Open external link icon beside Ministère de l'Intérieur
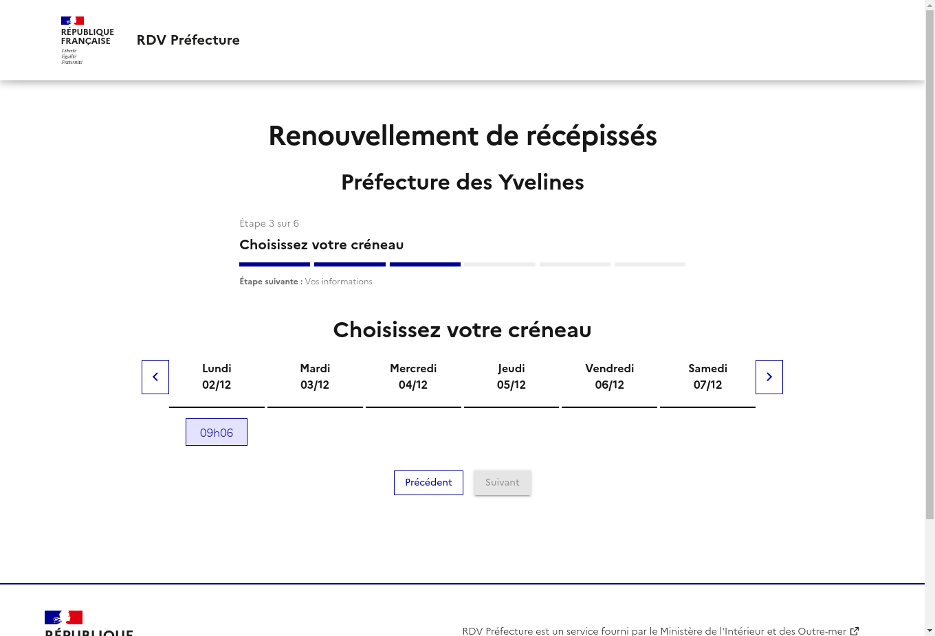The height and width of the screenshot is (636, 935). coord(855,631)
